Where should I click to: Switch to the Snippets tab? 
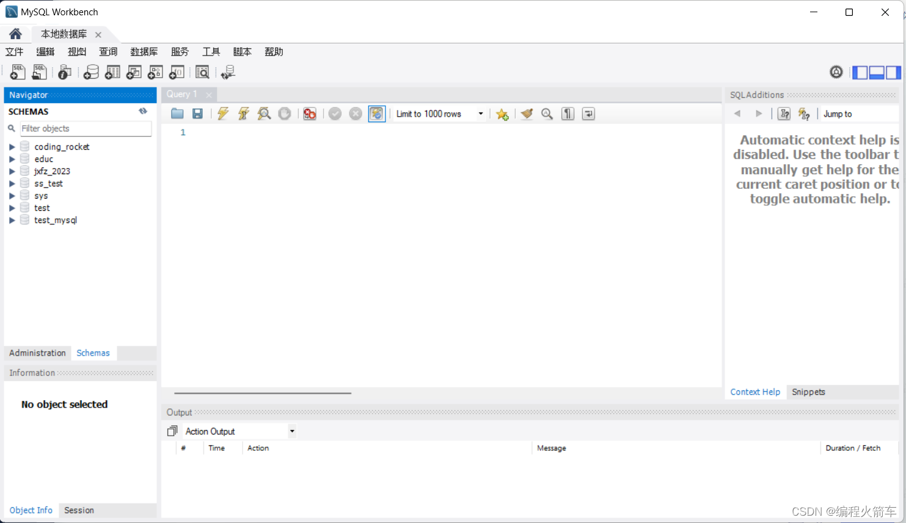click(808, 392)
